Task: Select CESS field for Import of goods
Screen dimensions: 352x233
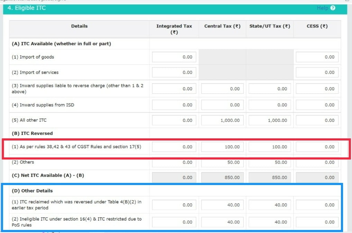Action: 317,57
